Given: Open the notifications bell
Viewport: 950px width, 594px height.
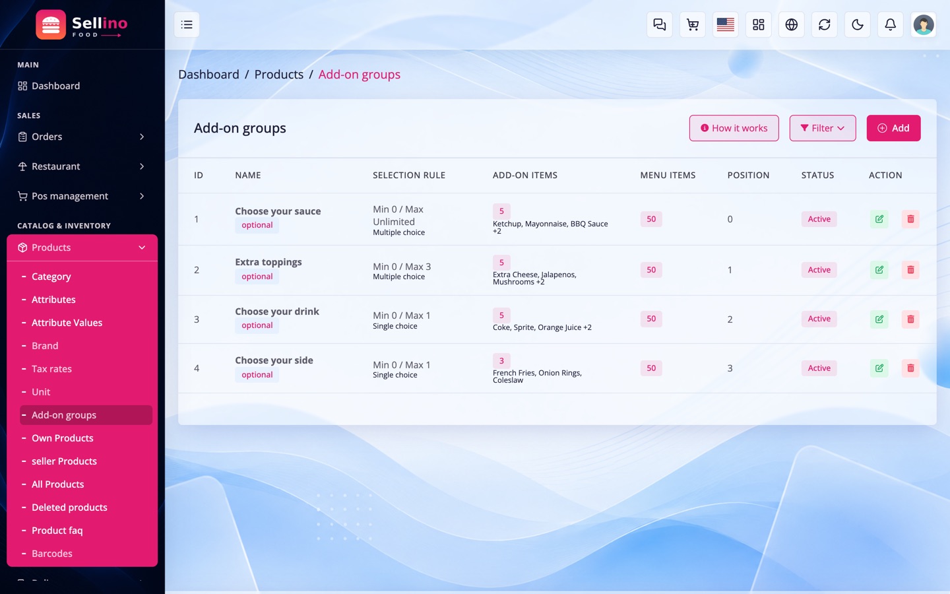Looking at the screenshot, I should tap(891, 24).
